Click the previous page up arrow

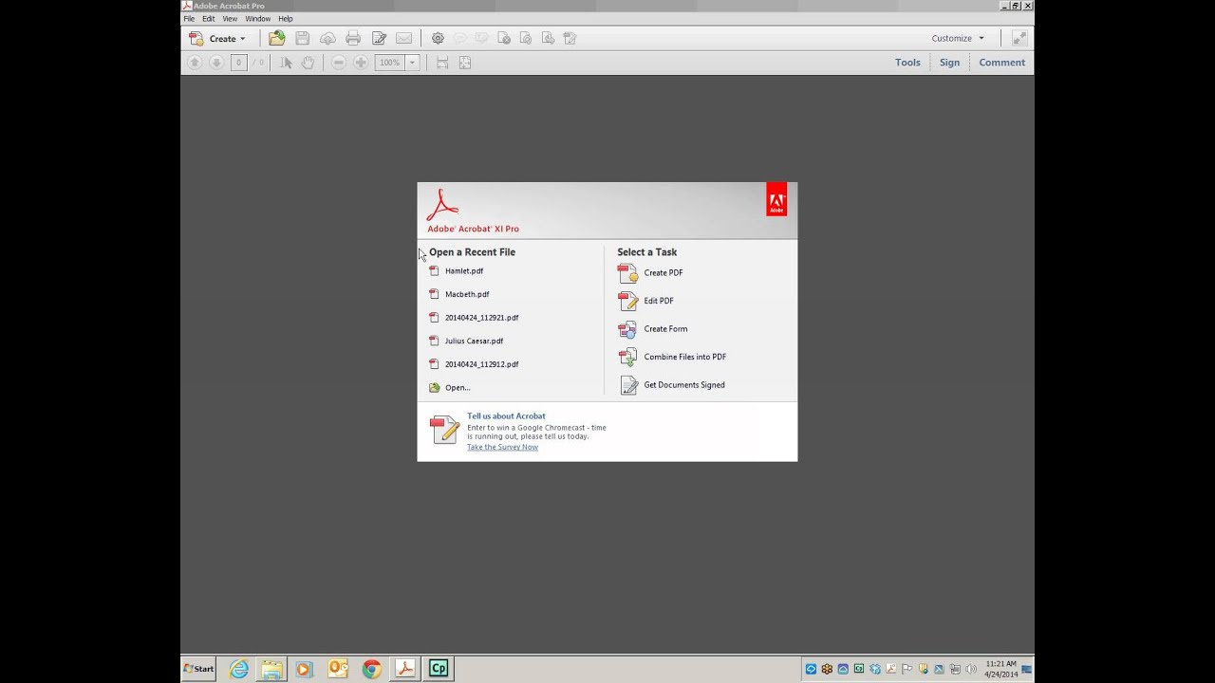195,63
